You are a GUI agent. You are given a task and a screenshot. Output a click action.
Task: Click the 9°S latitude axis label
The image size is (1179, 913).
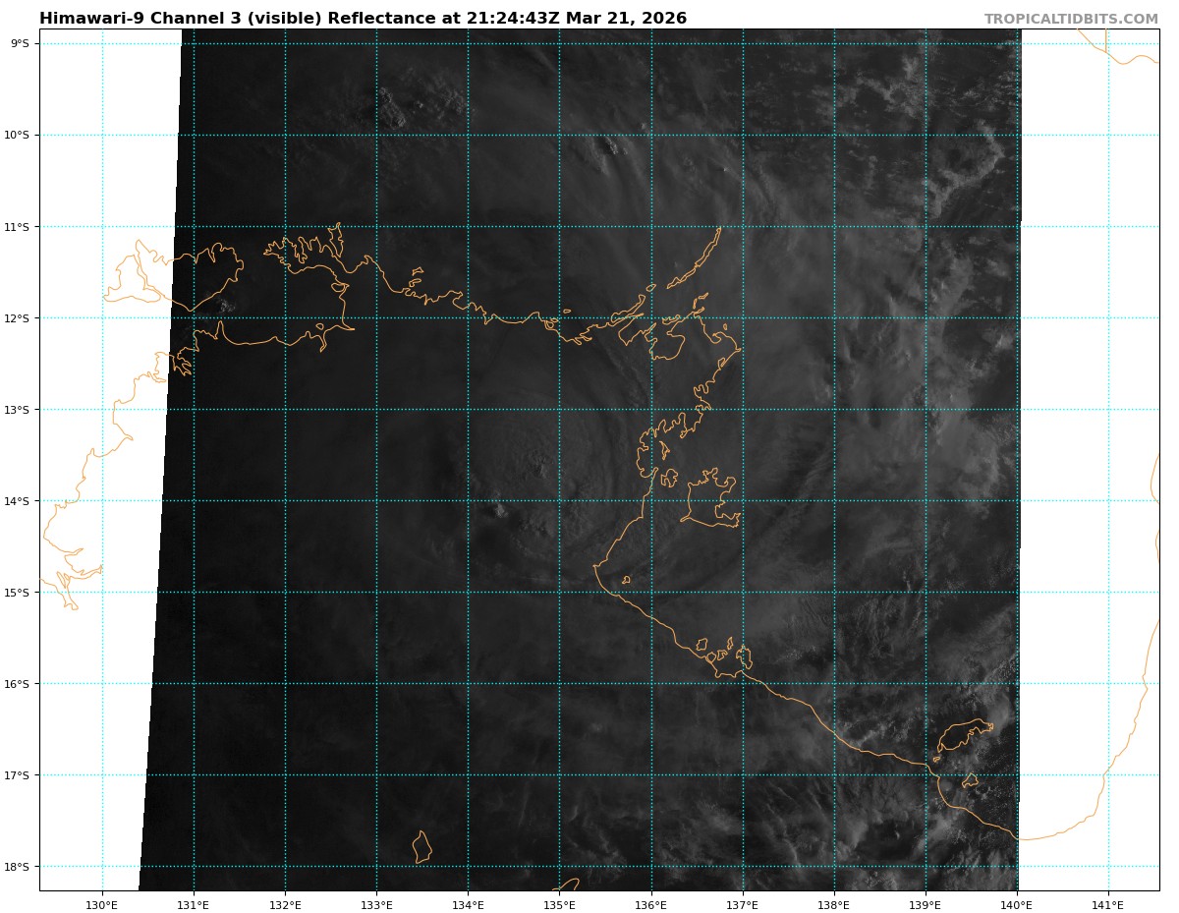pos(20,43)
